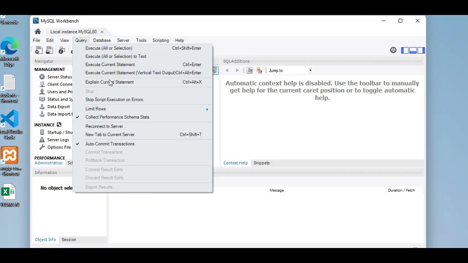Image resolution: width=468 pixels, height=263 pixels.
Task: Go back in context help
Action: pos(227,70)
